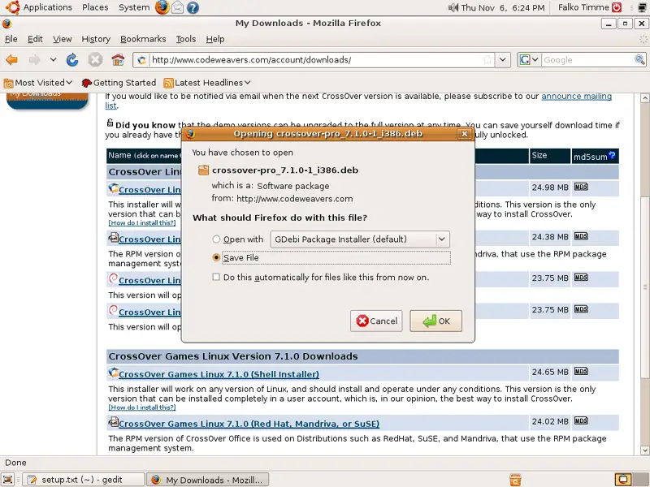Open CrossOver Games Linux 7.1.0 Red Hat link
The width and height of the screenshot is (650, 487).
pyautogui.click(x=249, y=424)
